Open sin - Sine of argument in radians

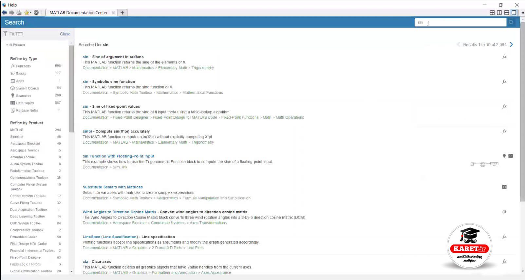coord(113,57)
